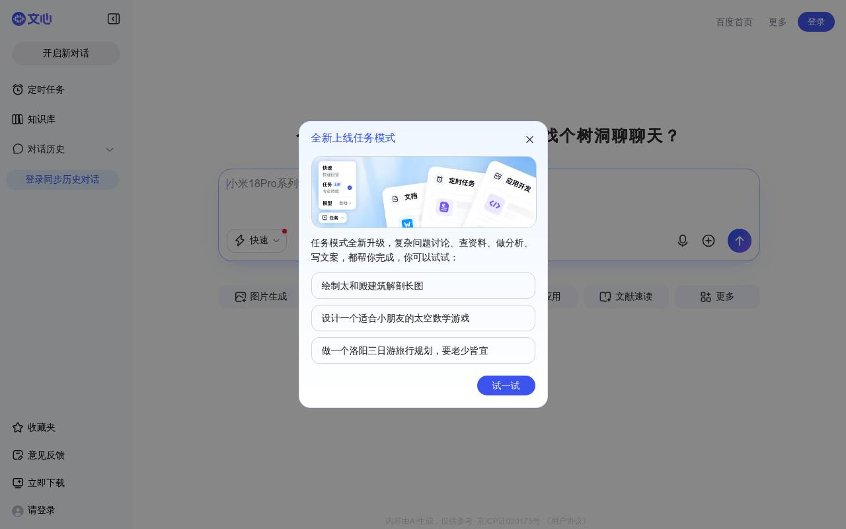This screenshot has width=846, height=529.
Task: Click the 更多 grid-plus icon
Action: pos(706,297)
